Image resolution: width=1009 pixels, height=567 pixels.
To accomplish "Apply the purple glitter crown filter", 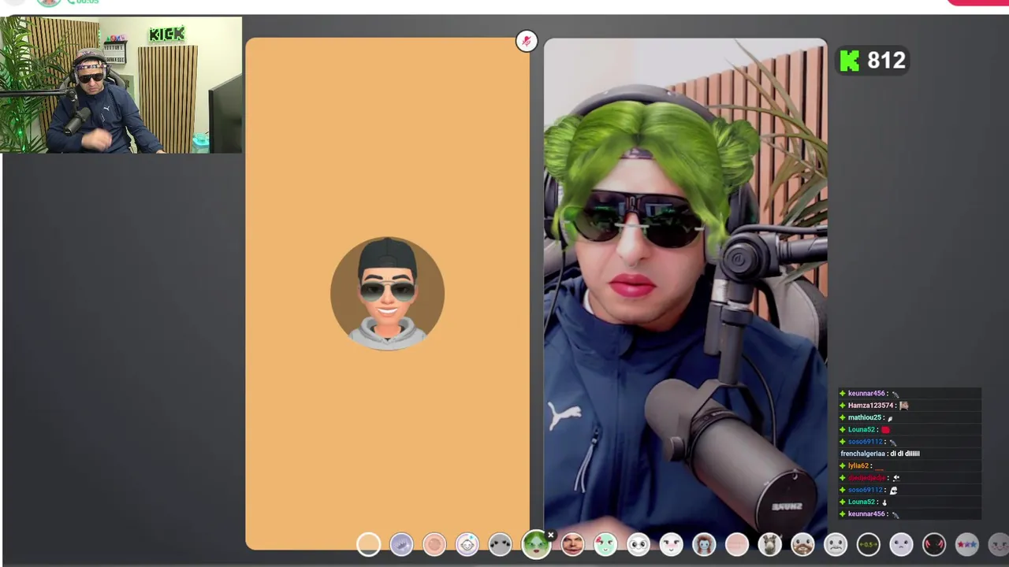I will [401, 544].
